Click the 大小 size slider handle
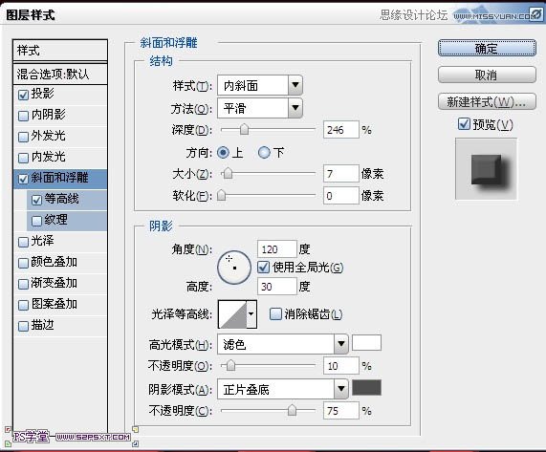Viewport: 546px width, 452px height. click(x=229, y=173)
